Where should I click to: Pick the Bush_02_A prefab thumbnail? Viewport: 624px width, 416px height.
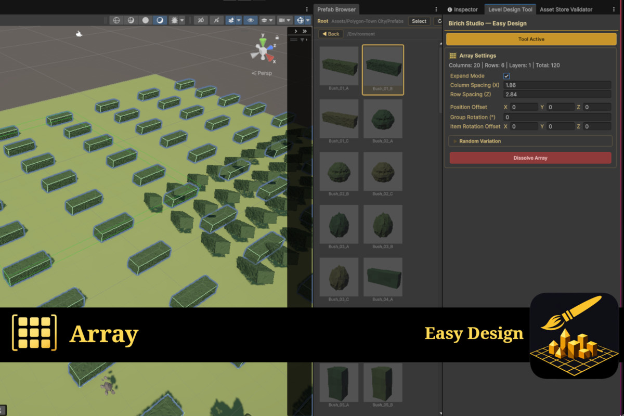[x=383, y=119]
